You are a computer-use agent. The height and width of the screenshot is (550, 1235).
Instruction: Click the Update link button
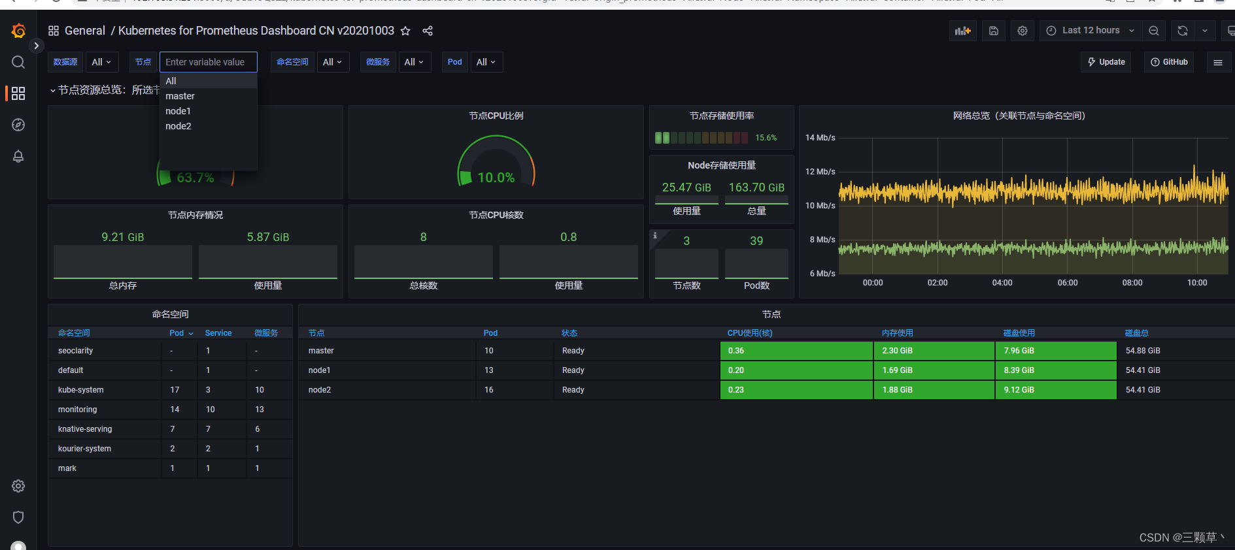[1106, 62]
